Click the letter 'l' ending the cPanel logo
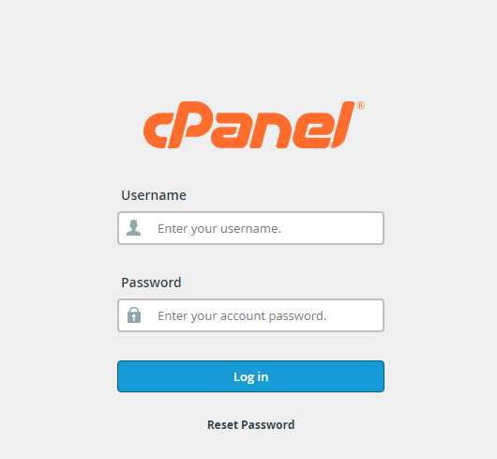This screenshot has width=497, height=459. (x=342, y=125)
